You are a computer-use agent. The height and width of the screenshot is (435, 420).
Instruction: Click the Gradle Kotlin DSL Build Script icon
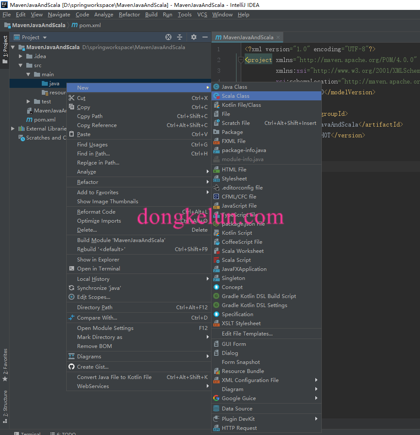tap(216, 296)
